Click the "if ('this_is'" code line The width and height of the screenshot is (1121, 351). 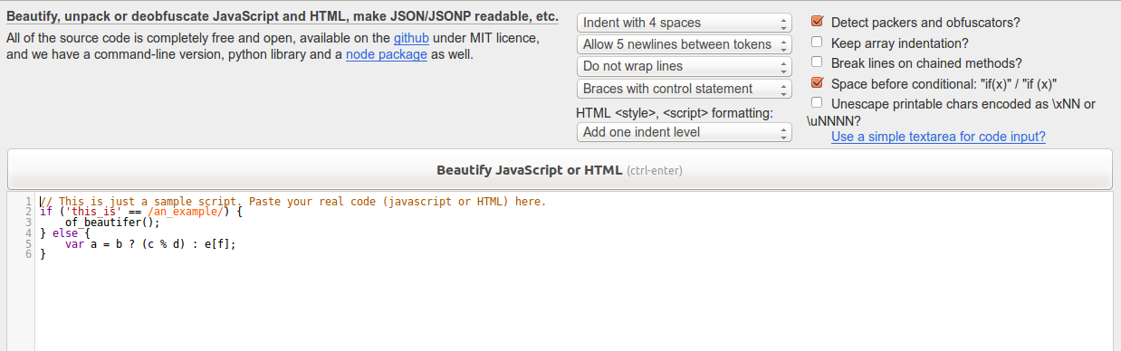pos(141,212)
